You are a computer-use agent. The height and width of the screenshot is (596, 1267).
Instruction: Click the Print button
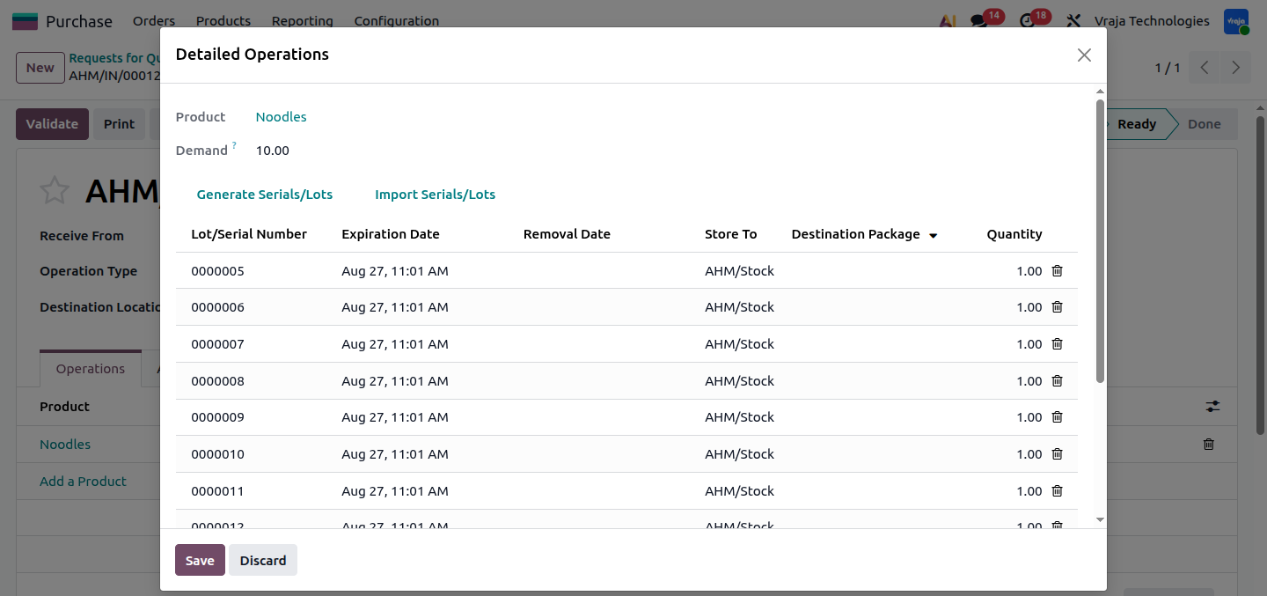(119, 124)
